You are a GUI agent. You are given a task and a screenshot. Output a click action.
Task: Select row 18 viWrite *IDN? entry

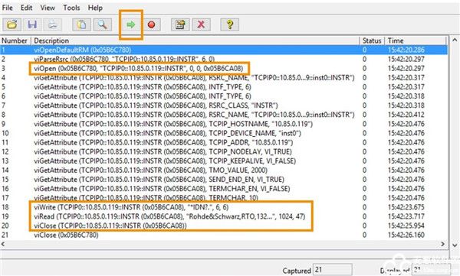[x=224, y=207]
